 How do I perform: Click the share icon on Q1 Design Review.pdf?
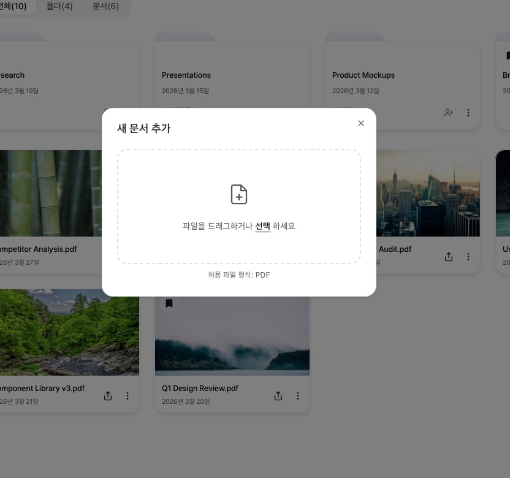pyautogui.click(x=278, y=396)
